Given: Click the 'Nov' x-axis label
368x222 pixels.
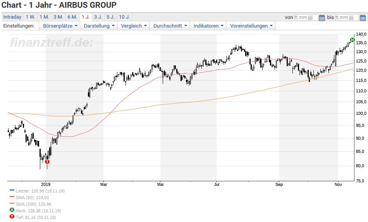Looking at the screenshot, I should pyautogui.click(x=338, y=184).
